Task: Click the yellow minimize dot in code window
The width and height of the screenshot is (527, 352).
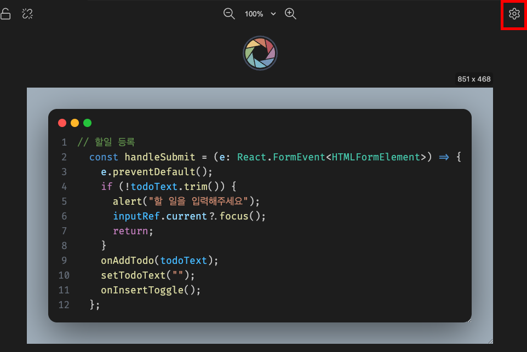Action: click(75, 123)
